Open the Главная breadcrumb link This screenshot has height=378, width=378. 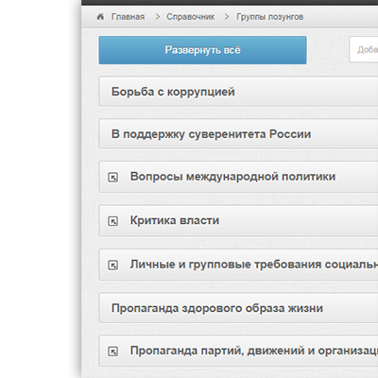(x=128, y=17)
